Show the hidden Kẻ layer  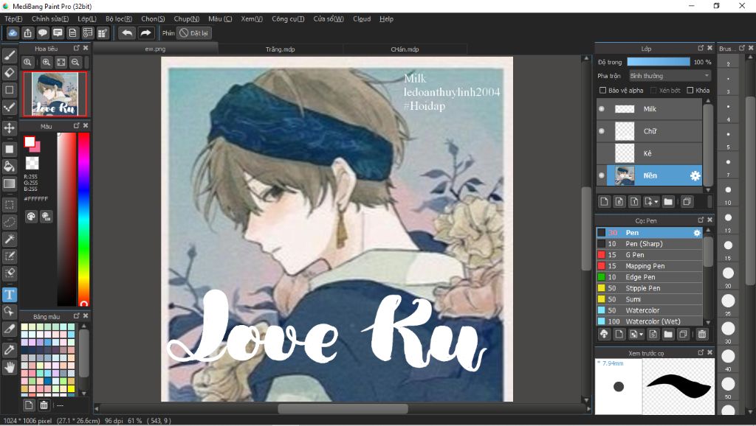[x=601, y=153]
